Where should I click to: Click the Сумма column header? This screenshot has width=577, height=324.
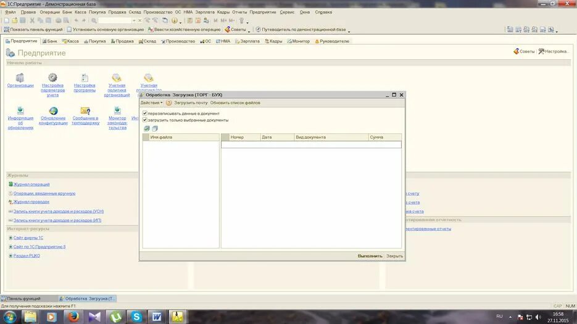tap(384, 138)
